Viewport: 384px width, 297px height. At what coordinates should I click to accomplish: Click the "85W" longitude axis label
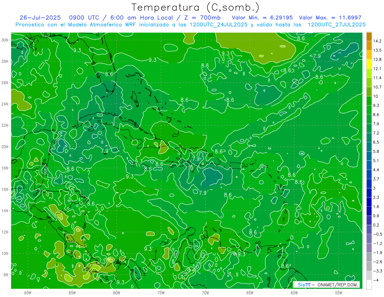(x=72, y=293)
